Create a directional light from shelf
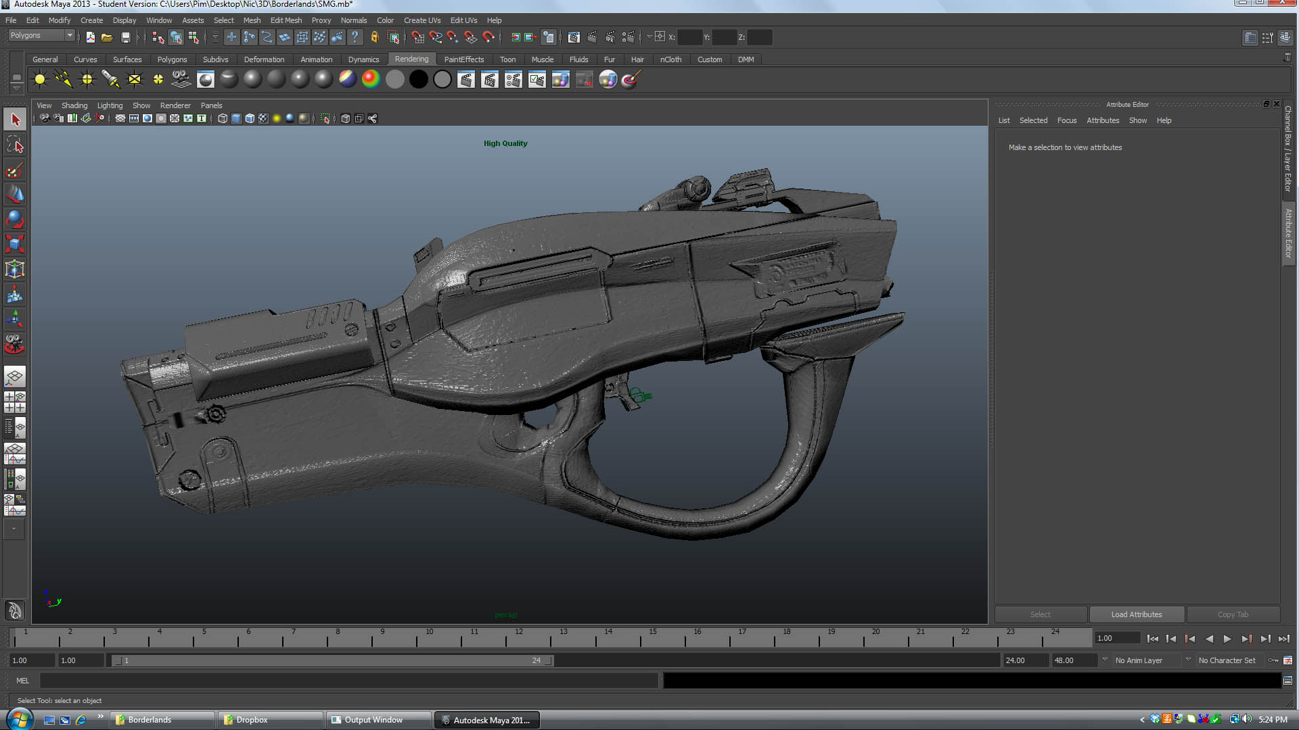This screenshot has height=730, width=1299. tap(64, 80)
